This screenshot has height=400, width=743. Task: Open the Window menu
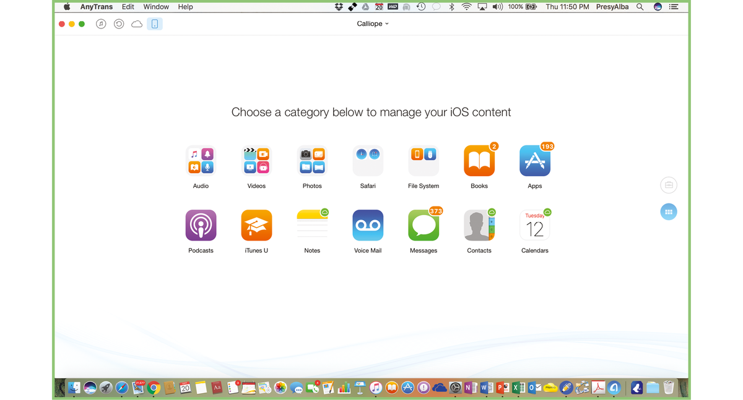[x=156, y=7]
